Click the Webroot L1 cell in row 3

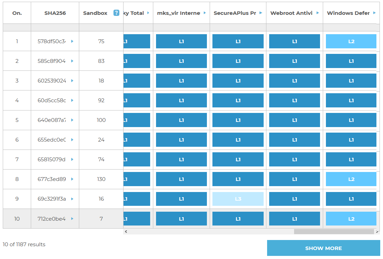click(x=294, y=81)
